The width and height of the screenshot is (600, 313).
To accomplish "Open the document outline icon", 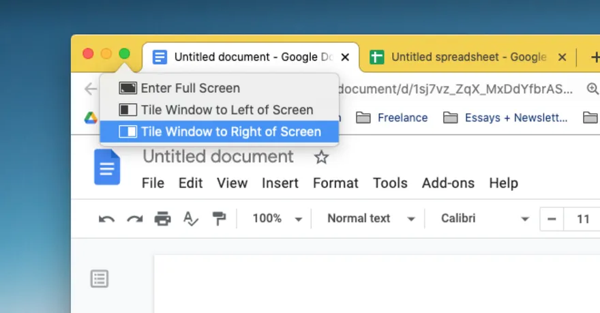I will click(100, 278).
